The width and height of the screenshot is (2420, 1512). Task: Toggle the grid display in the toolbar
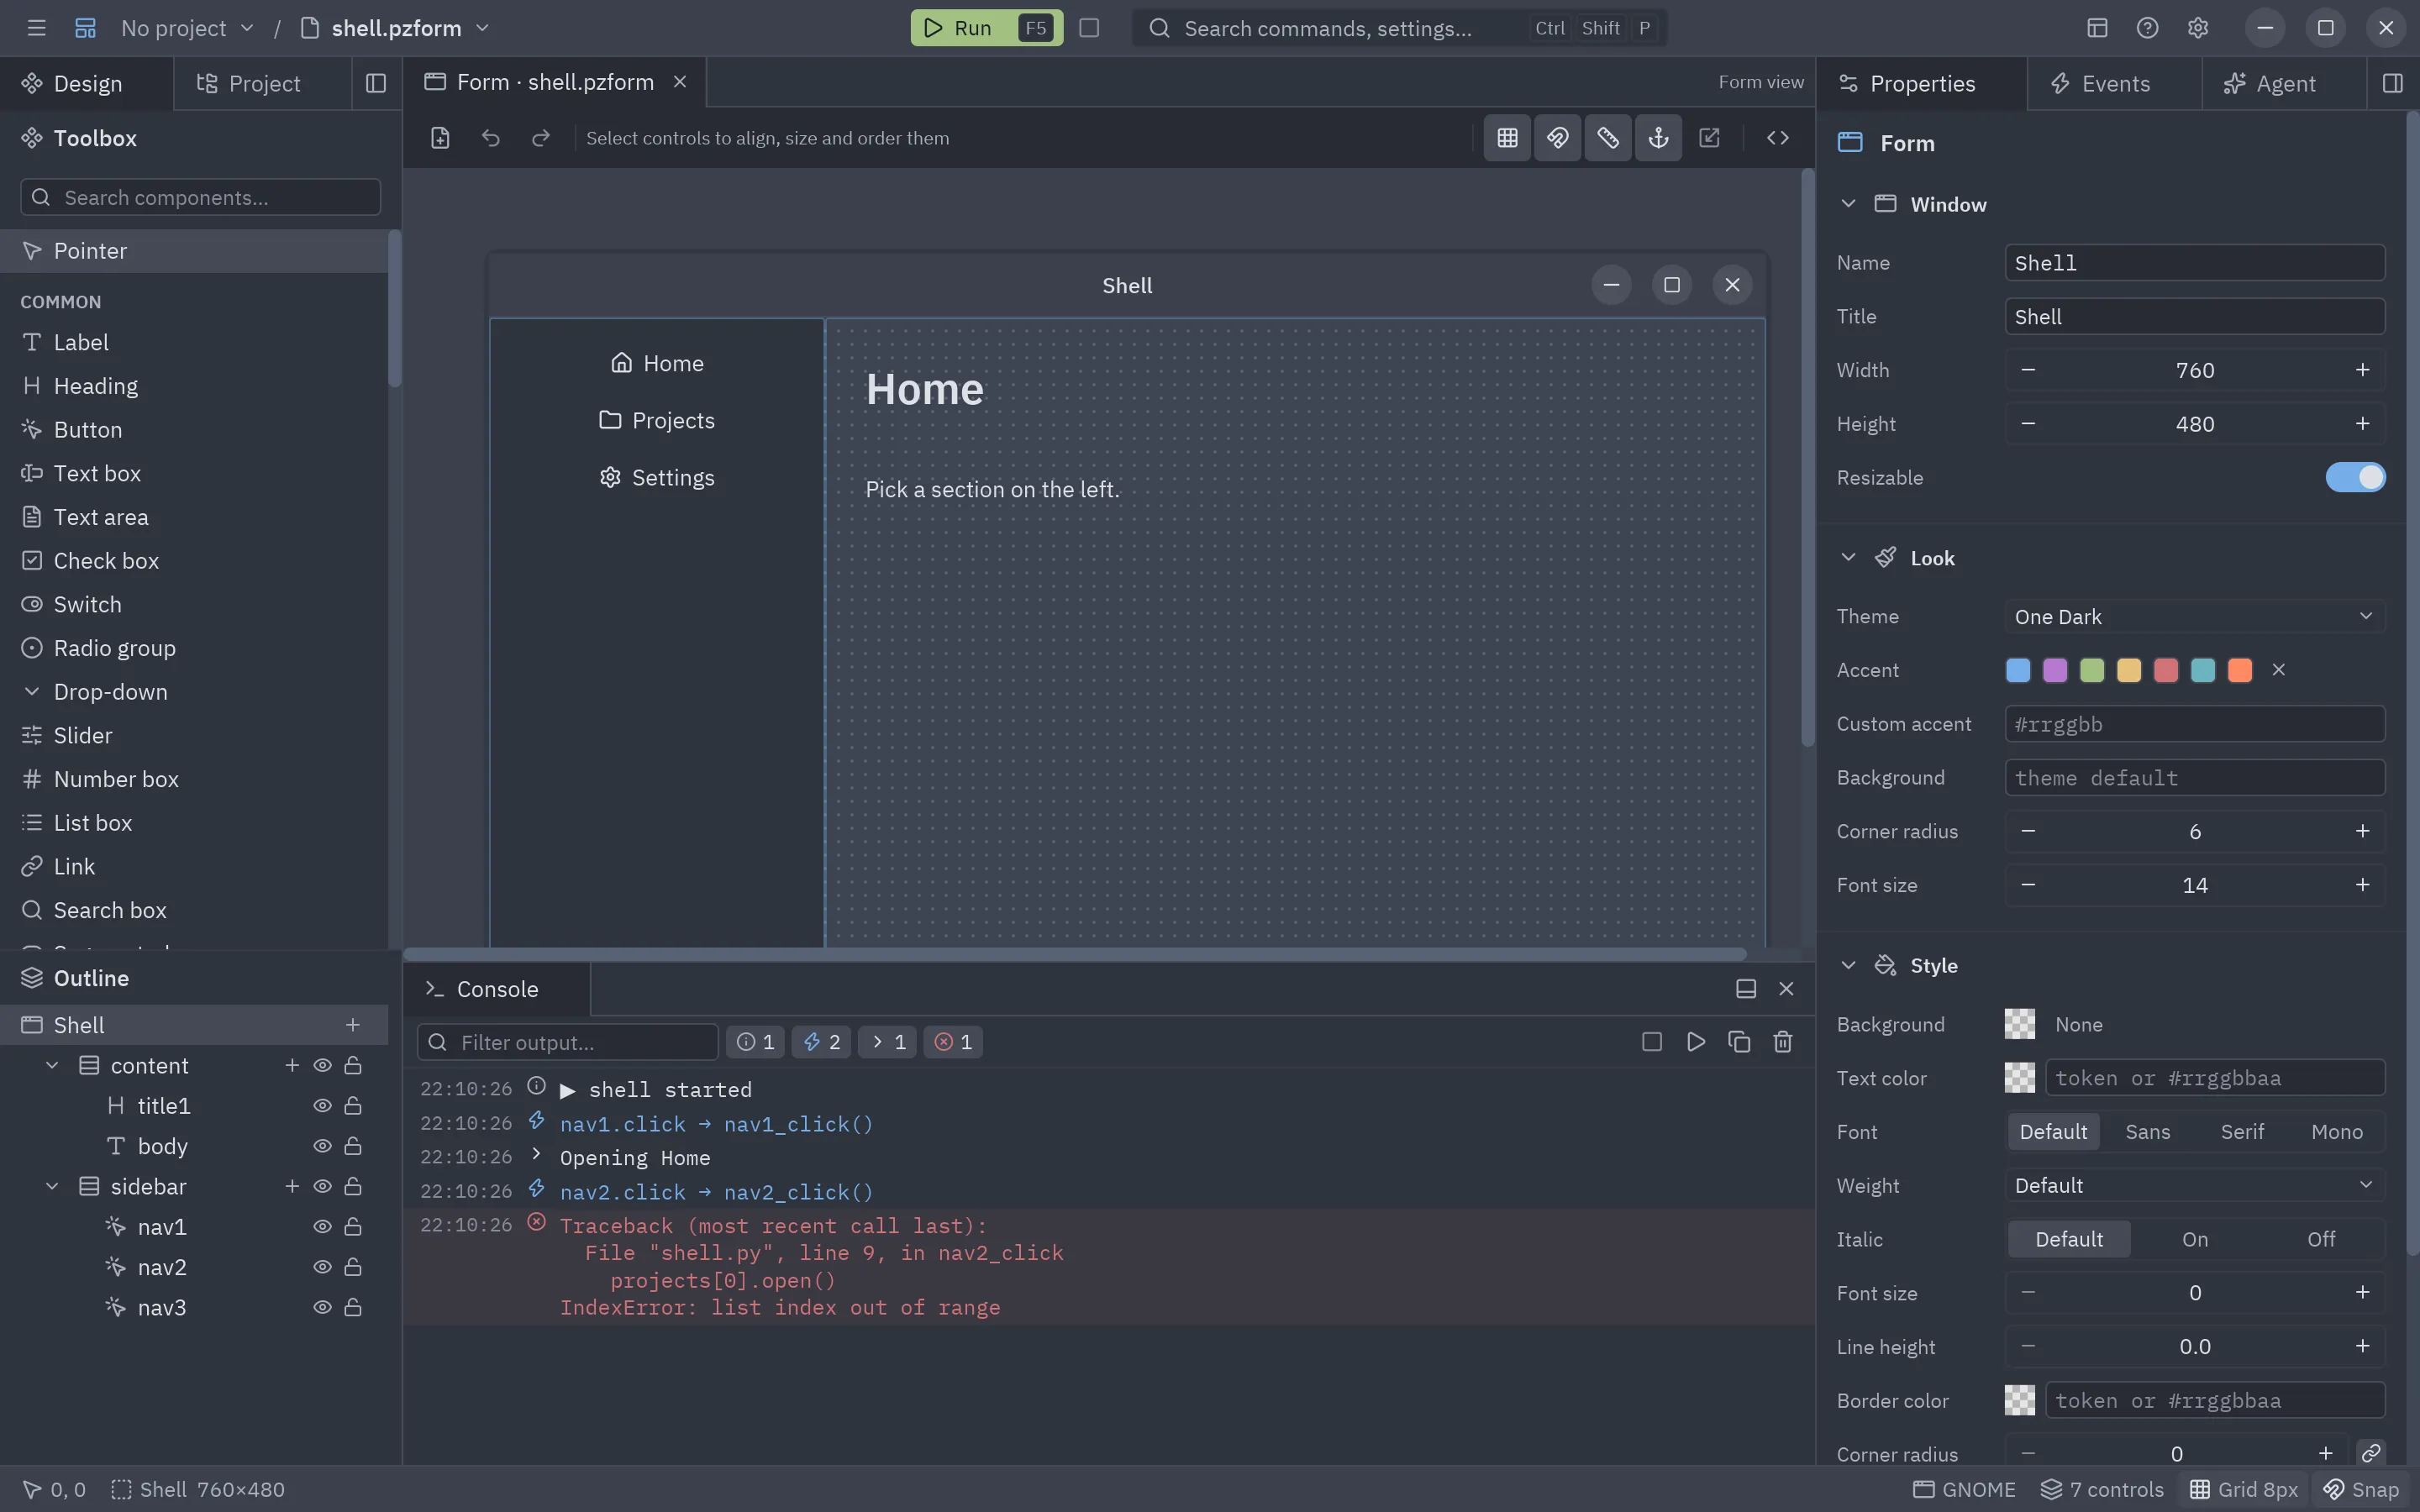(1507, 138)
